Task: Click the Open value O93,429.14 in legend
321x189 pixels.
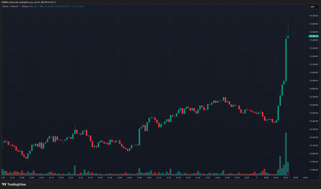Action: click(35, 6)
